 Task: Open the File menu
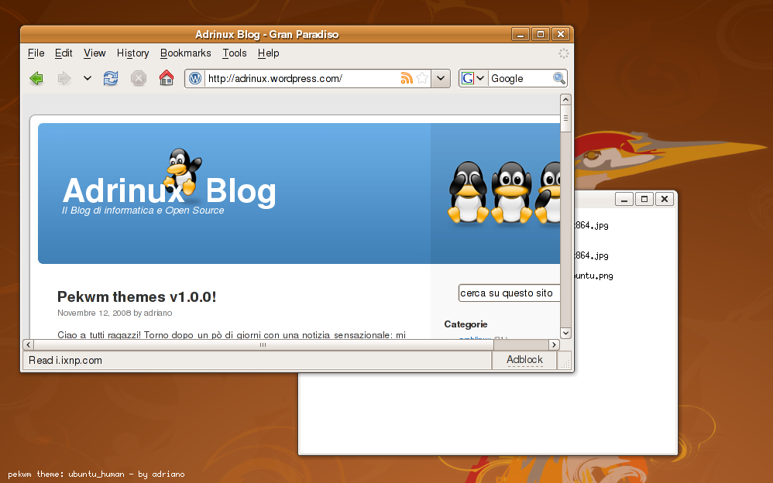point(36,53)
